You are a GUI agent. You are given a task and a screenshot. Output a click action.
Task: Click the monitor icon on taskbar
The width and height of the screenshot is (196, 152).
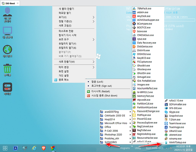(25, 148)
